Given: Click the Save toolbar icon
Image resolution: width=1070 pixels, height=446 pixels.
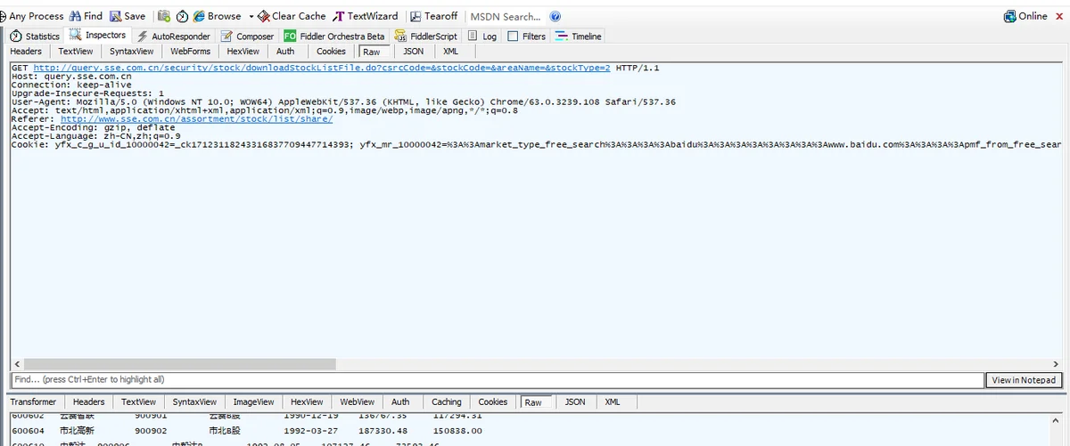Looking at the screenshot, I should pyautogui.click(x=116, y=16).
